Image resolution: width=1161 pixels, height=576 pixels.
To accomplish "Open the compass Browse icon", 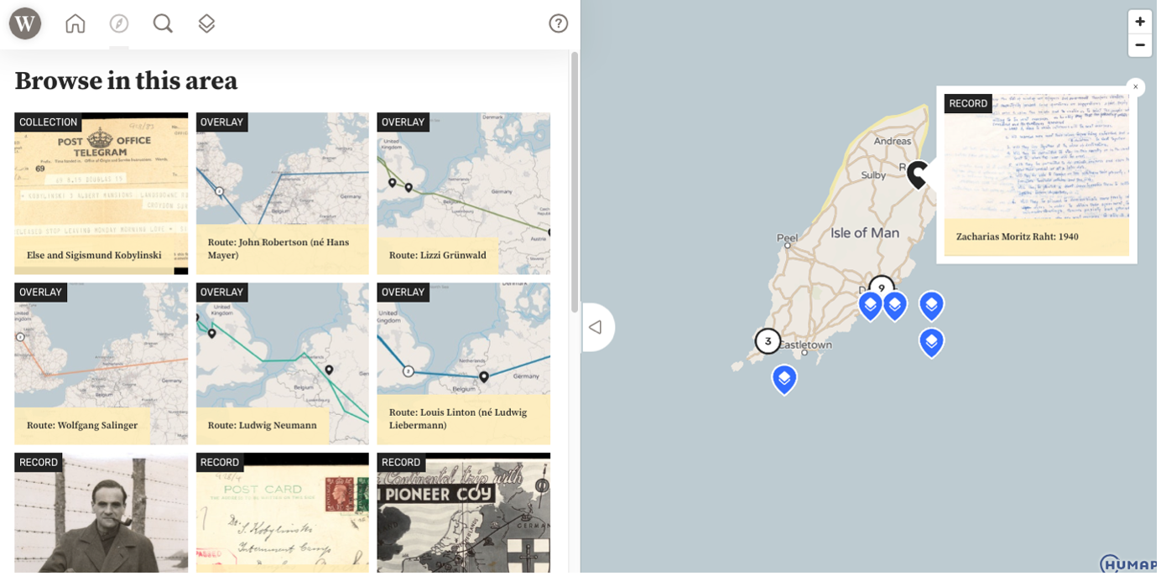I will pos(119,23).
